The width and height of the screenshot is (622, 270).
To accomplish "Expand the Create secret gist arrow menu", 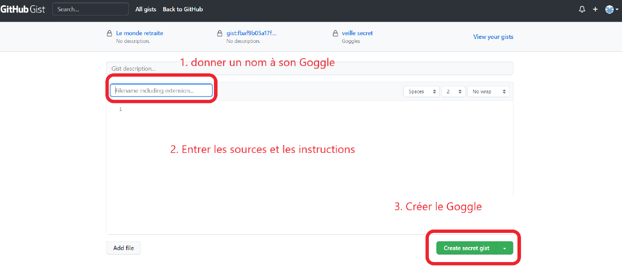I will [x=504, y=248].
